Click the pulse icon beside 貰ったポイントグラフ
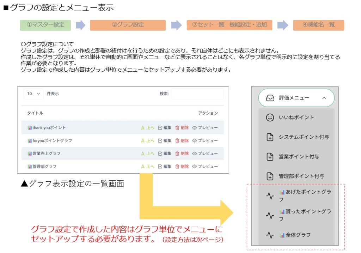361x253 pixels. point(270,215)
